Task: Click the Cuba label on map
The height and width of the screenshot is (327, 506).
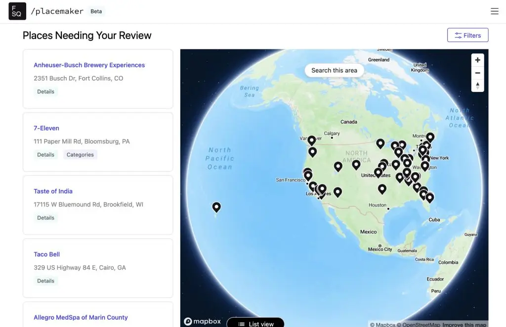Action: tap(434, 220)
